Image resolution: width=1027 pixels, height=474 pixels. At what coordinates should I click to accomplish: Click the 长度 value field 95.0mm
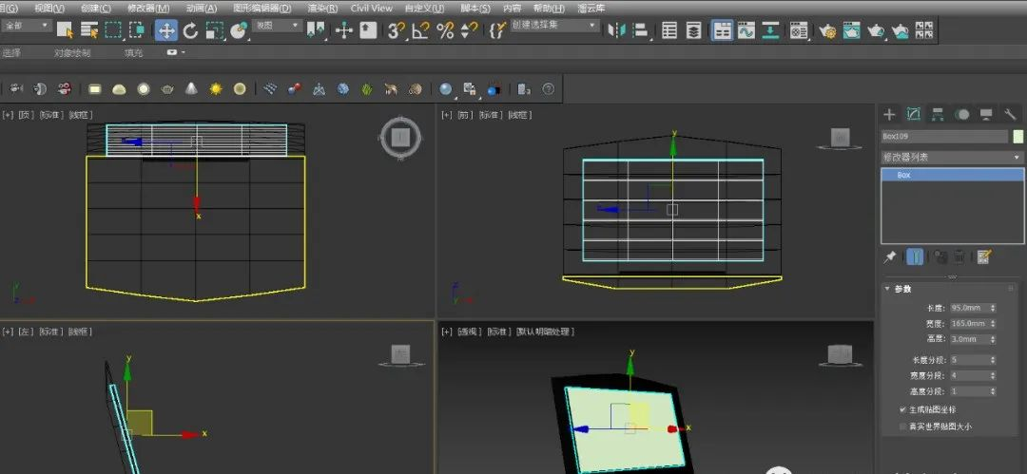[969, 308]
